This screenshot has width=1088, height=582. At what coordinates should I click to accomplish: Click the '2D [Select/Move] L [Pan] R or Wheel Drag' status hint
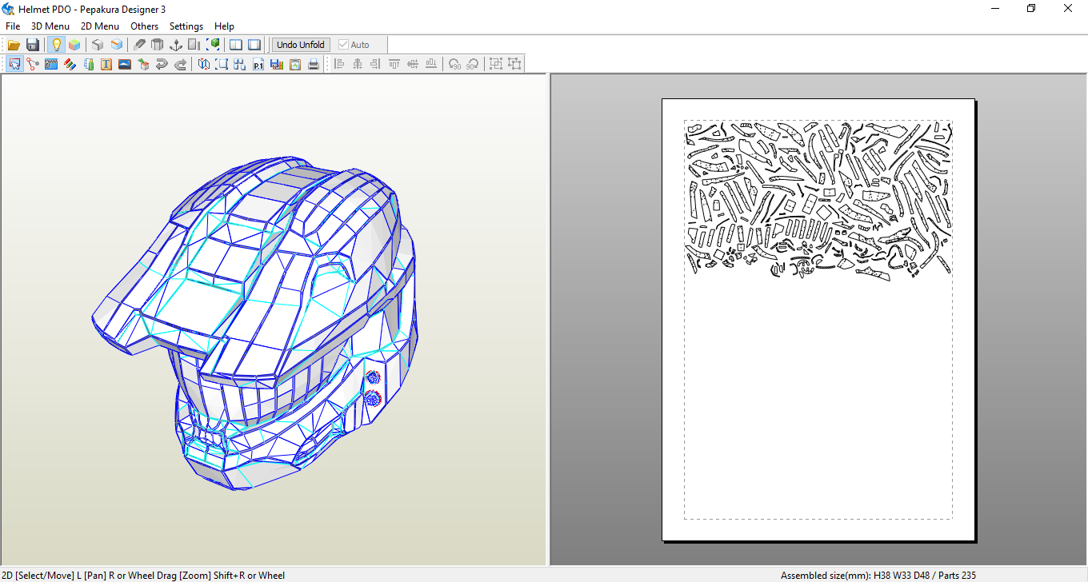coord(142,575)
